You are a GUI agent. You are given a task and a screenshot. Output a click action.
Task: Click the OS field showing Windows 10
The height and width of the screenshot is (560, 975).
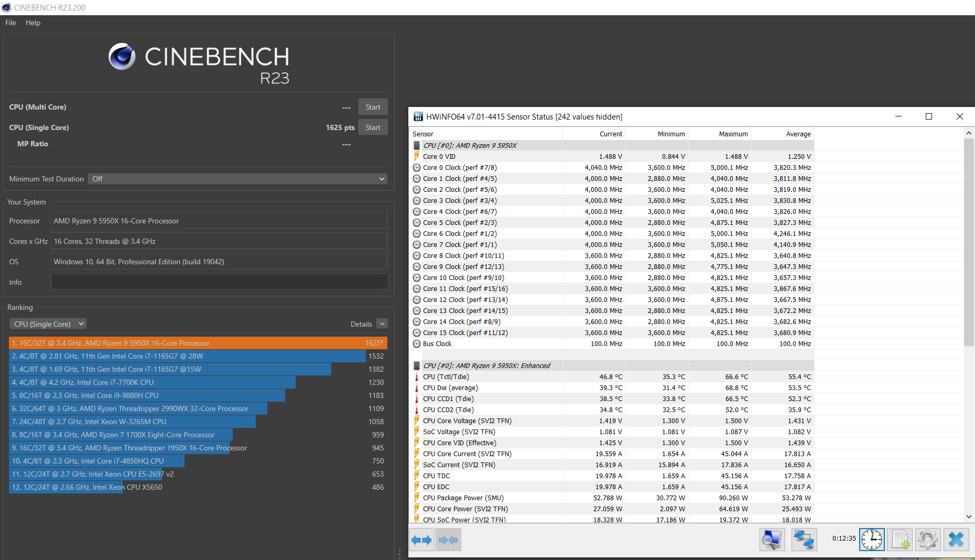[x=219, y=262]
